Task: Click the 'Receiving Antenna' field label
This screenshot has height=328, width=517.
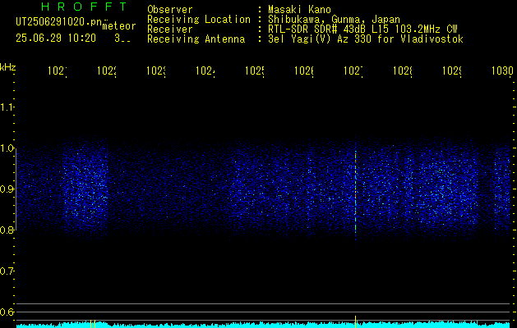Action: click(196, 39)
